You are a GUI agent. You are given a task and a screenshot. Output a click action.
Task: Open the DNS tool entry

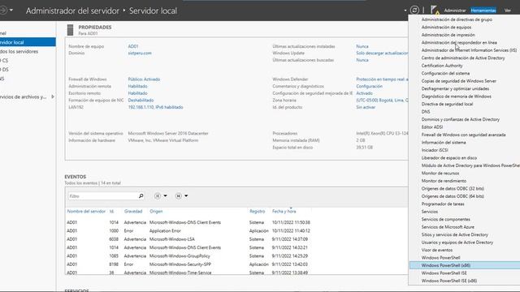click(426, 112)
